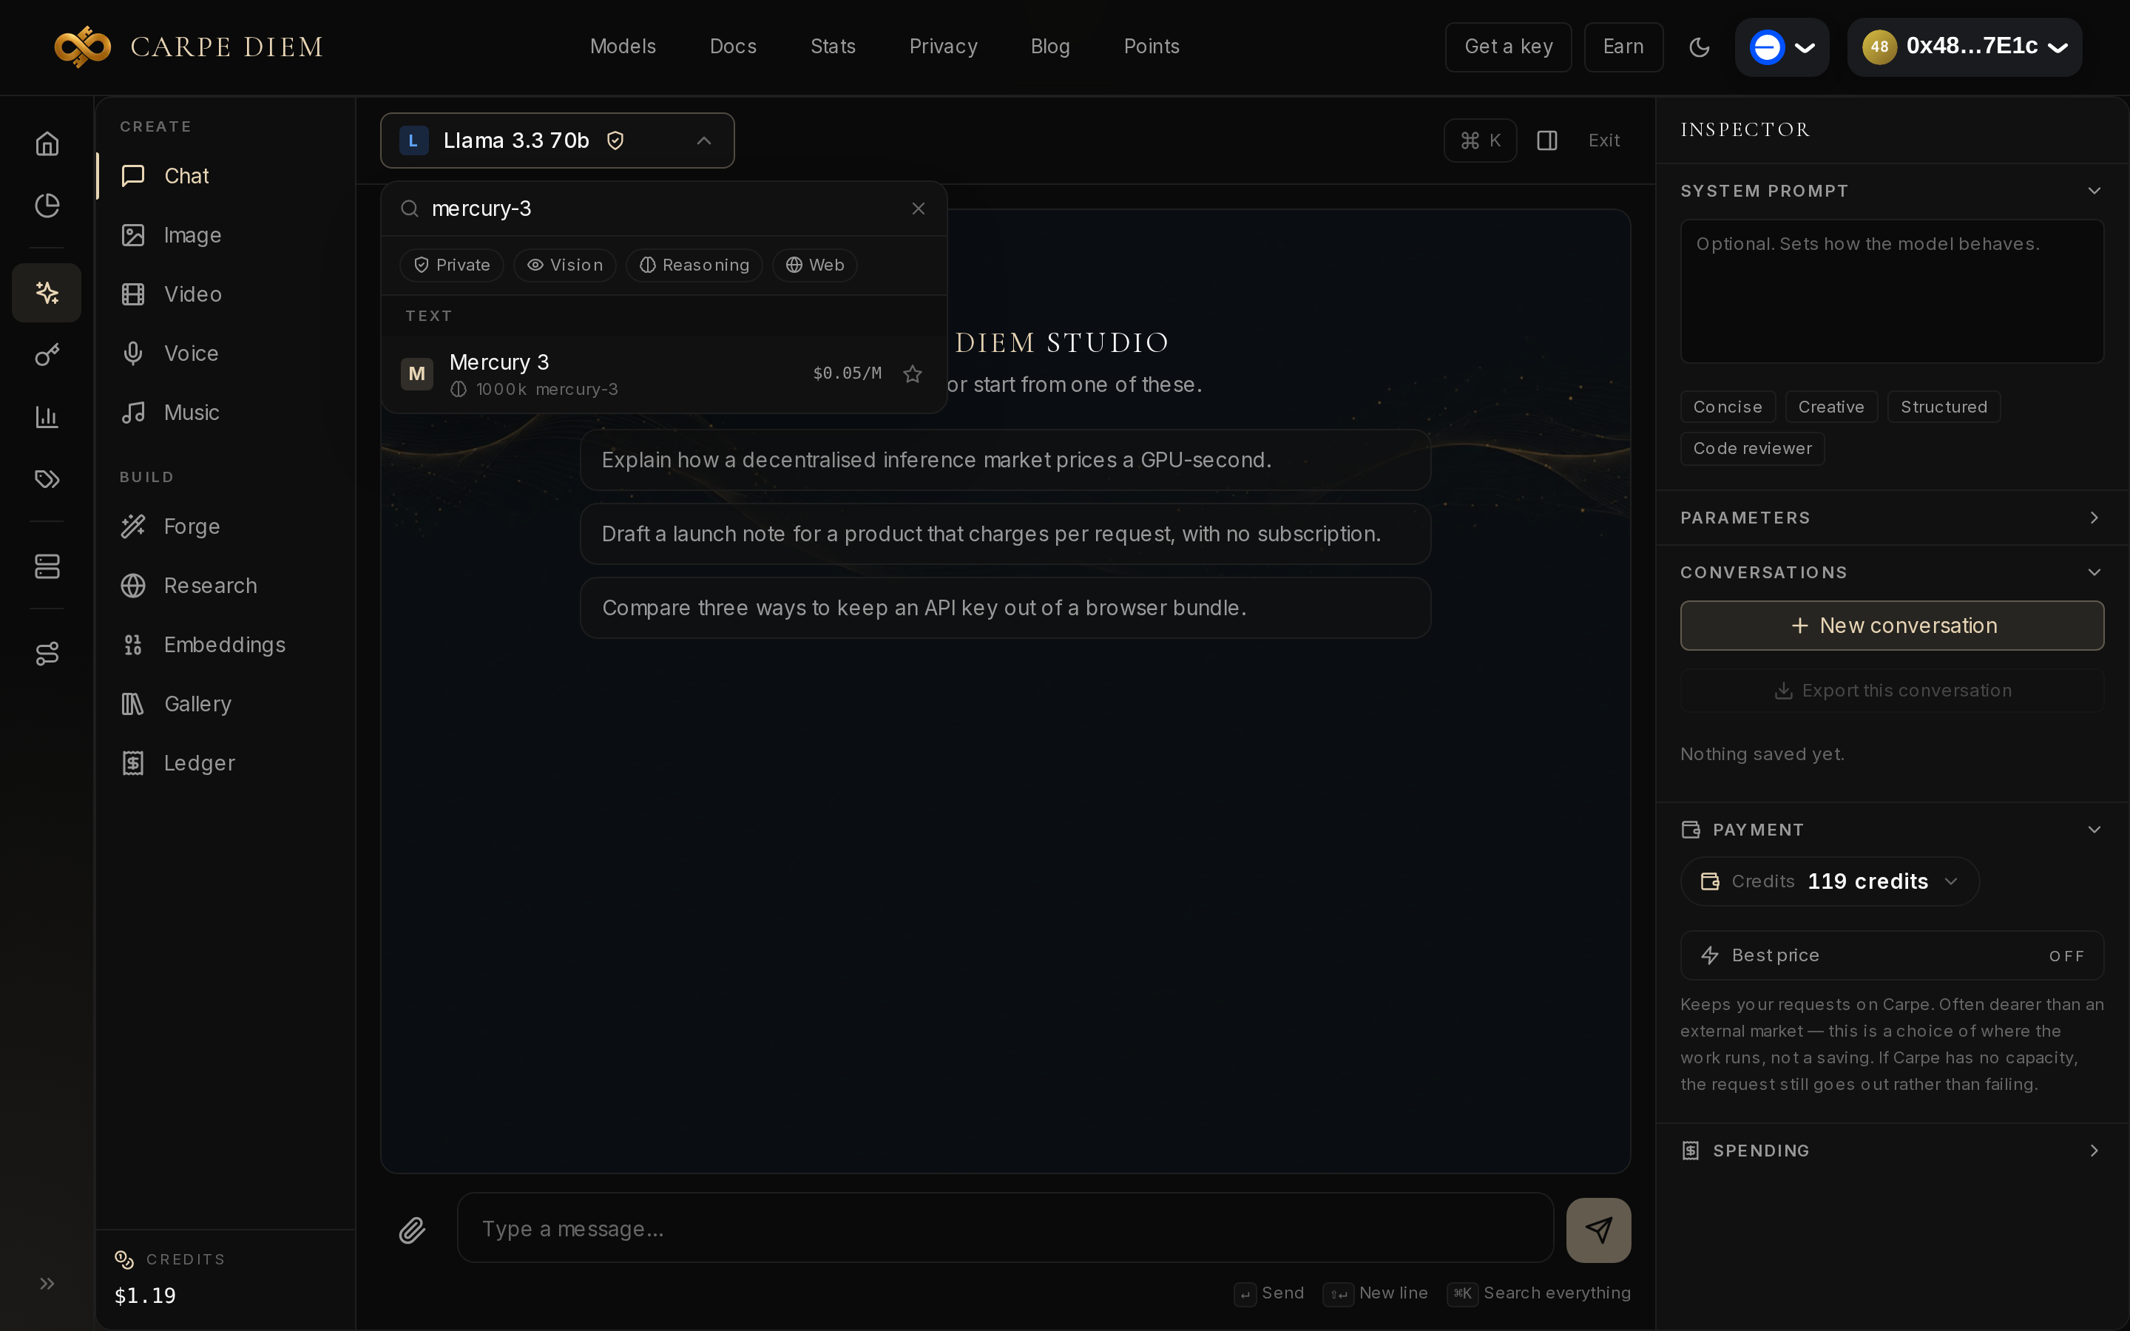The image size is (2130, 1331).
Task: Open Models in top navigation
Action: click(622, 47)
